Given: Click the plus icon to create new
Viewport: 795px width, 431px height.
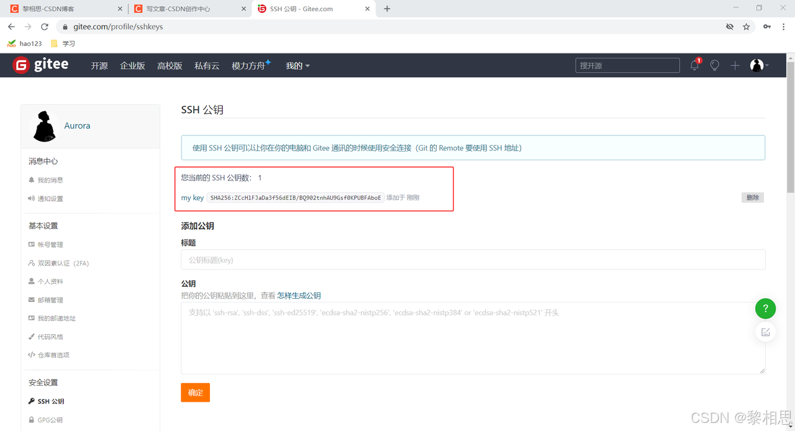Looking at the screenshot, I should 735,65.
